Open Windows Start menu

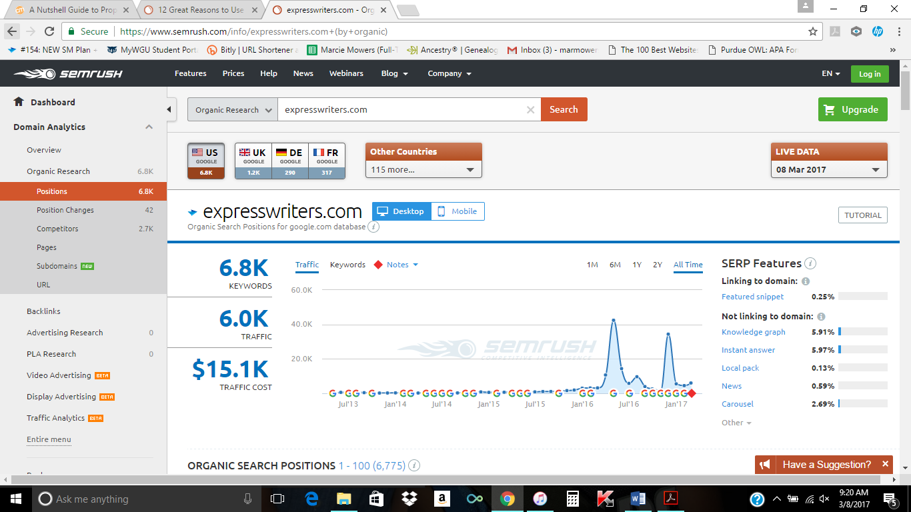[15, 499]
